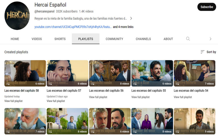Click the 'Hercai Español' channel name

50,5
